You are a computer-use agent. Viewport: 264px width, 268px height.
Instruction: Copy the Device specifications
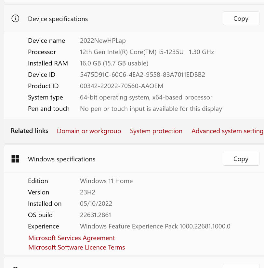click(x=241, y=18)
